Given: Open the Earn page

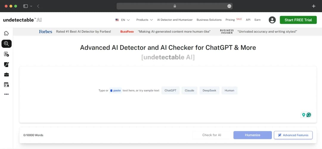Looking at the screenshot, I should point(257,20).
